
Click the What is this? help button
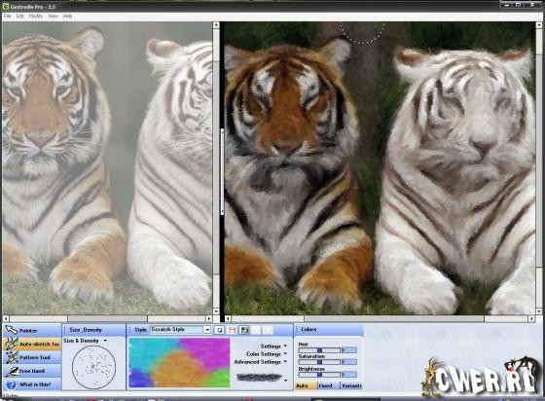click(x=32, y=384)
